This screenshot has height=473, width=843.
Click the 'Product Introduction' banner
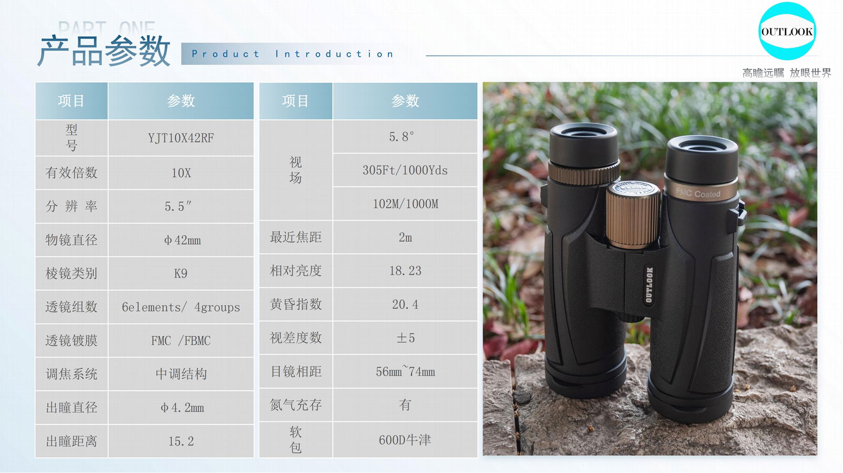293,54
